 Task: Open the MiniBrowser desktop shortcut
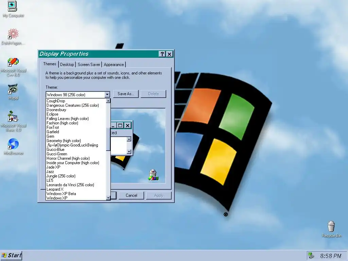tap(13, 146)
